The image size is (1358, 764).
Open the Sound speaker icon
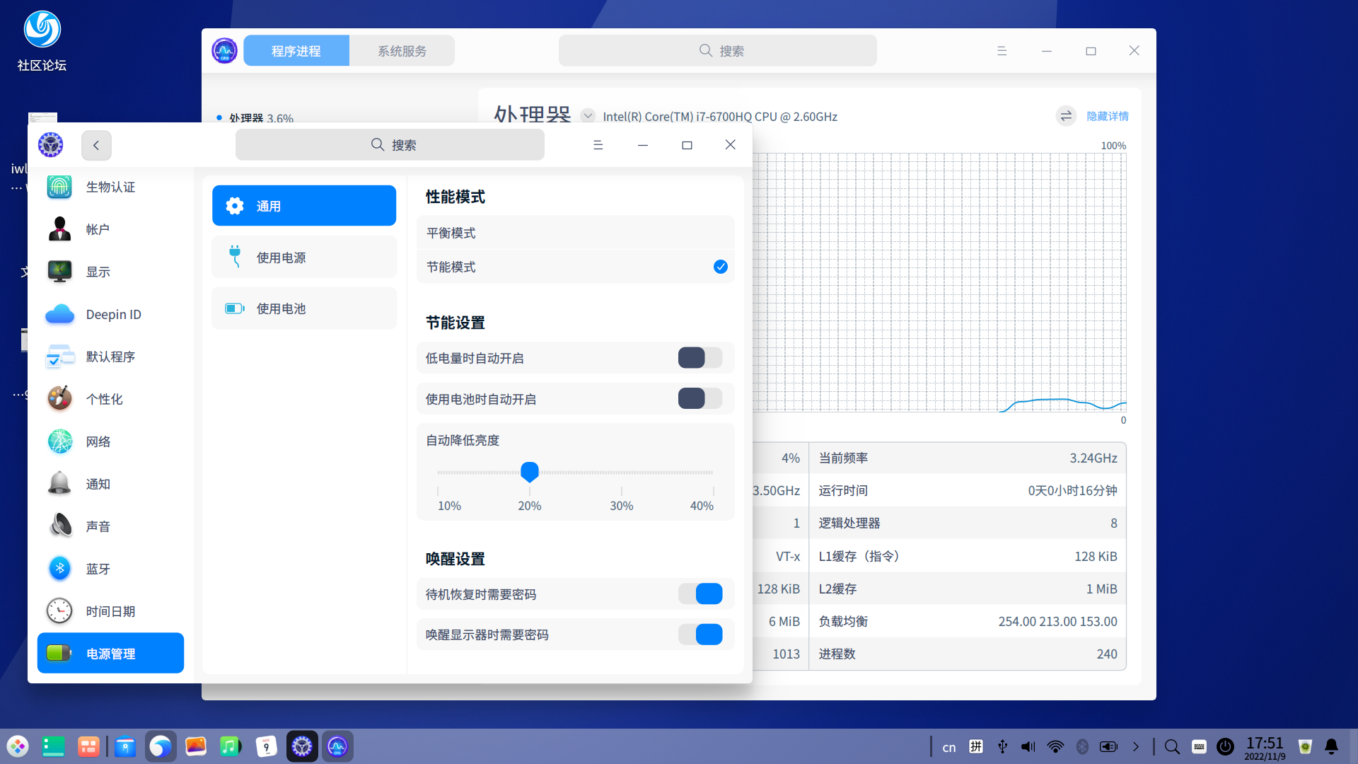click(59, 526)
